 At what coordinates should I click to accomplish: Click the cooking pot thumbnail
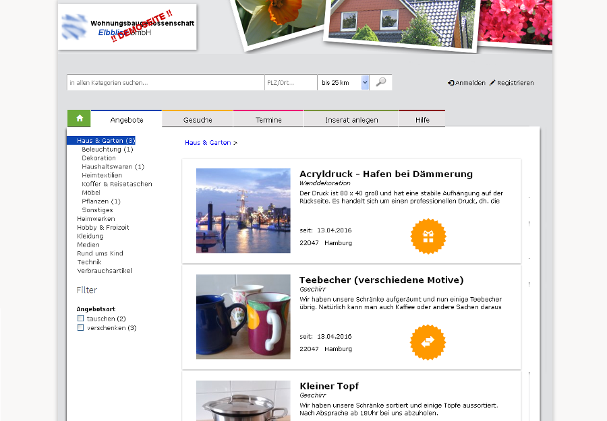click(243, 401)
